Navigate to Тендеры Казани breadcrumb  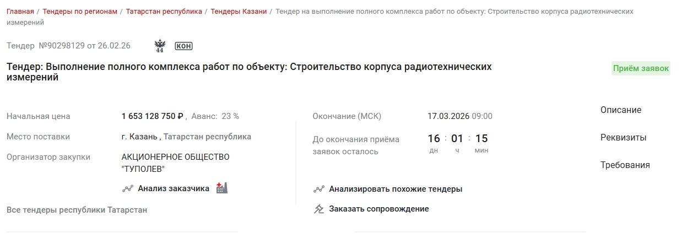point(239,11)
